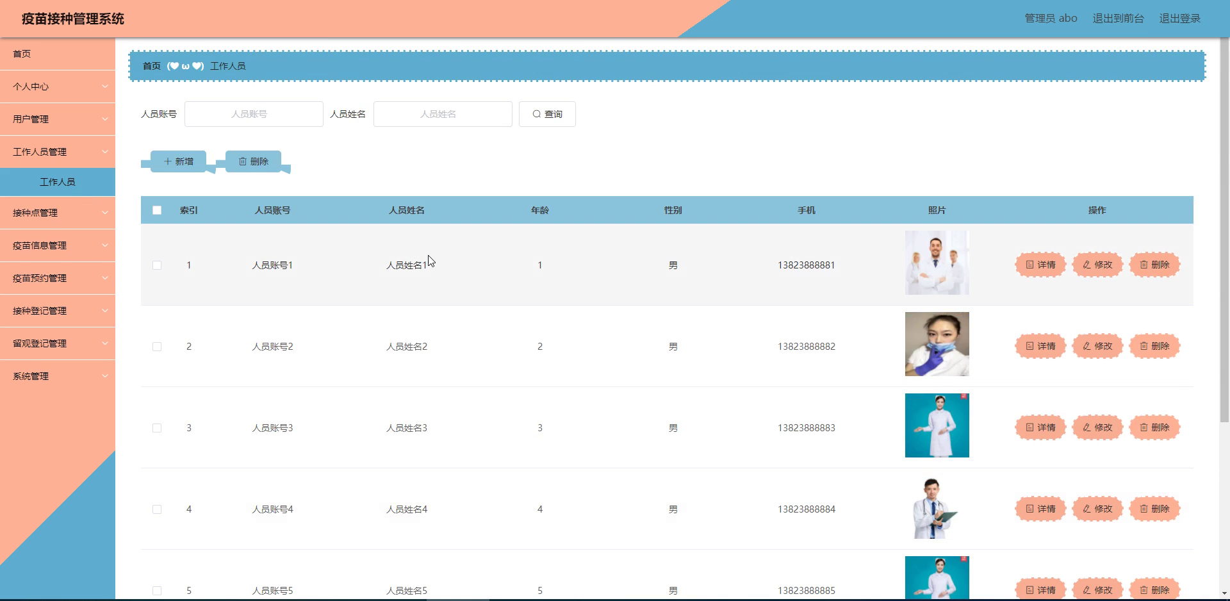This screenshot has width=1230, height=601.
Task: Open the photo thumbnail for 人员账号1
Action: pyautogui.click(x=937, y=263)
